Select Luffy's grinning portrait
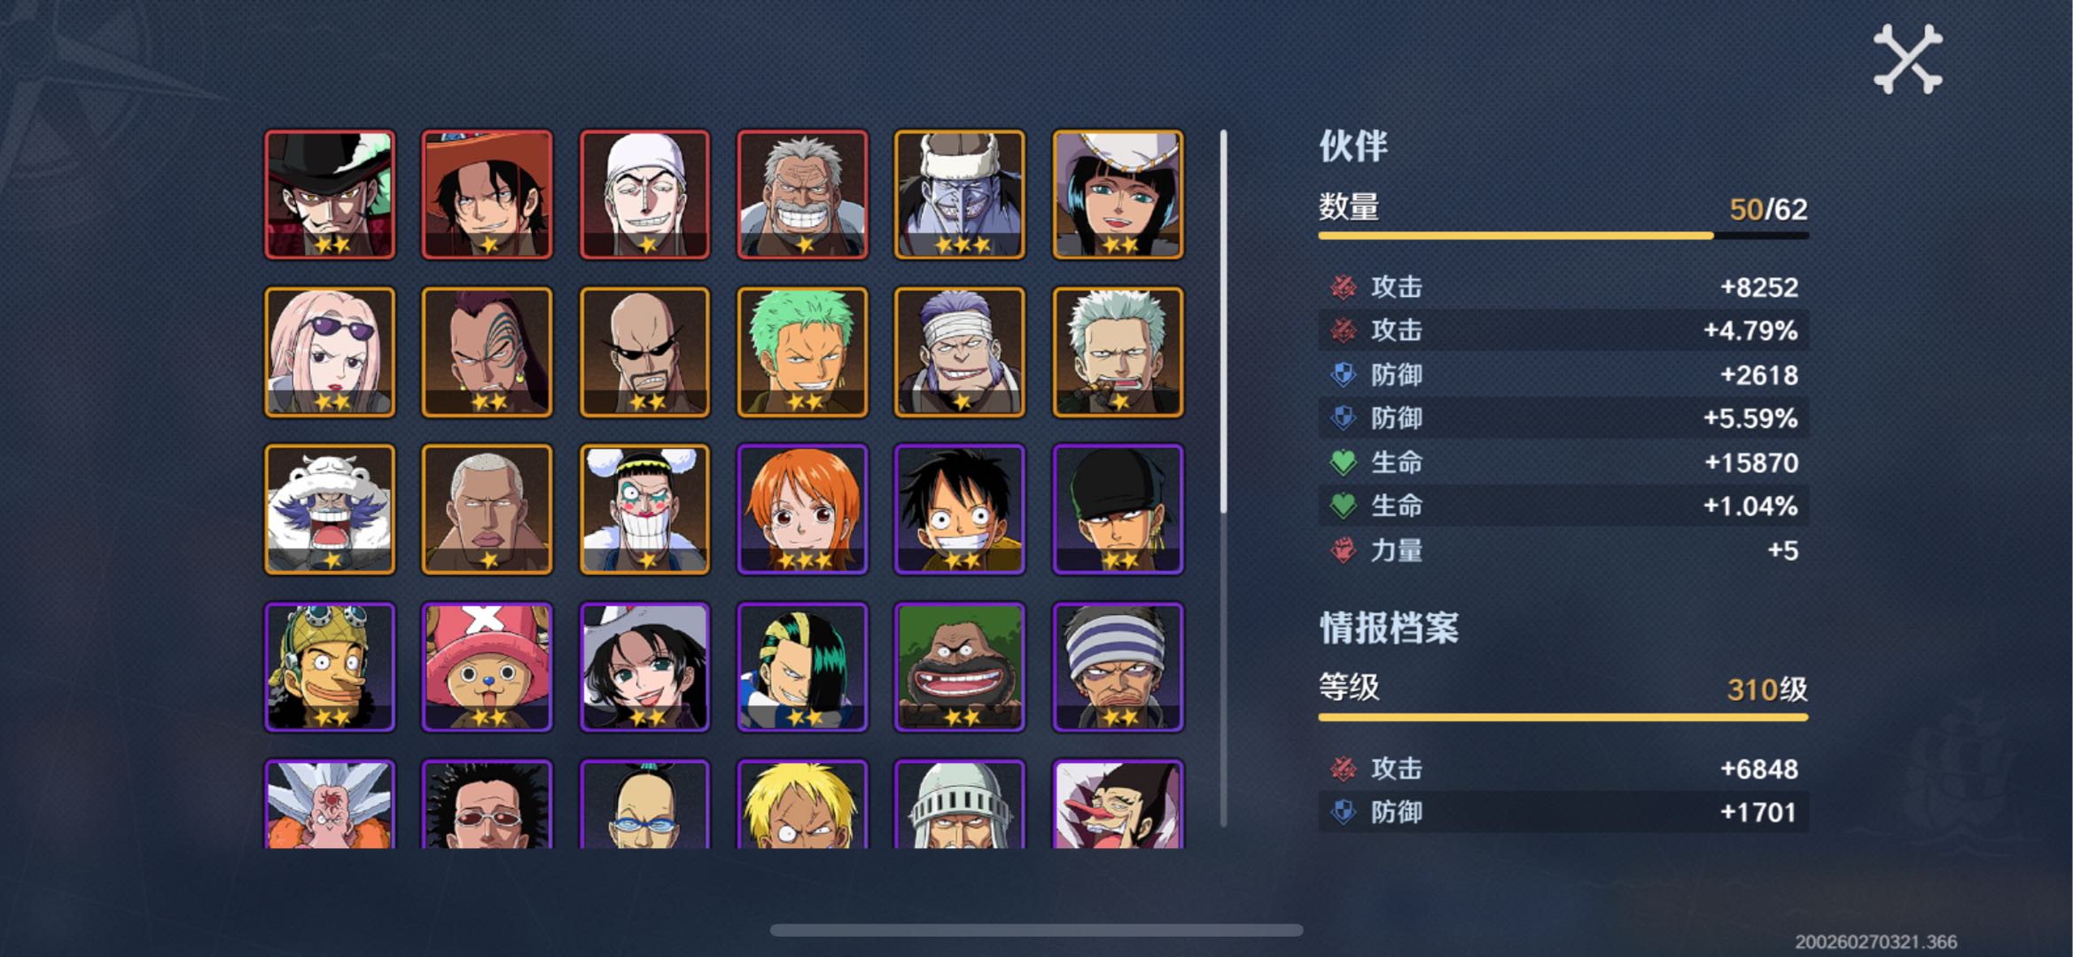 click(960, 510)
